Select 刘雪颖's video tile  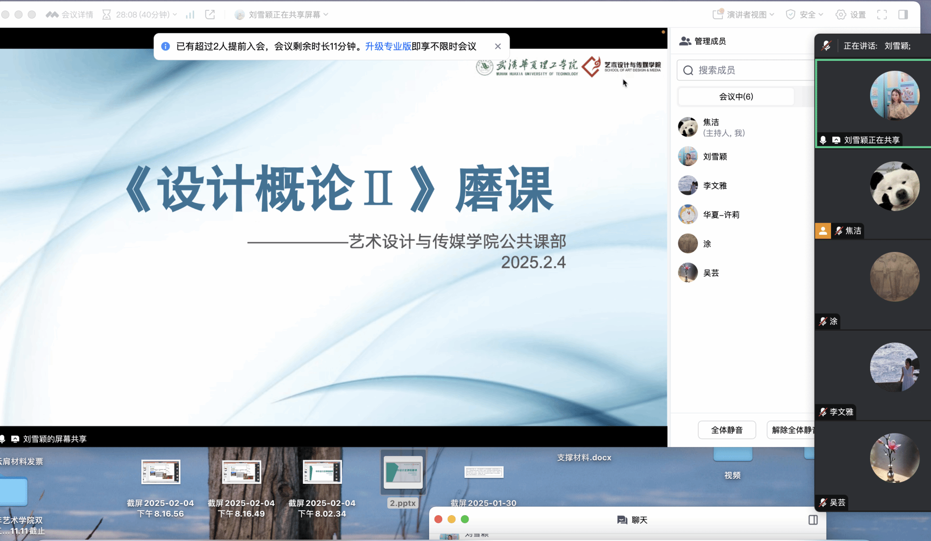(x=873, y=104)
